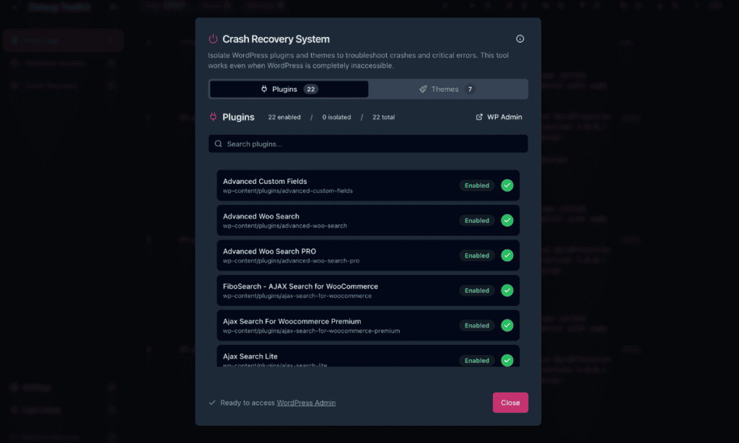Toggle Advanced Woo Search PRO checkmark
Viewport: 739px width, 443px height.
[507, 255]
